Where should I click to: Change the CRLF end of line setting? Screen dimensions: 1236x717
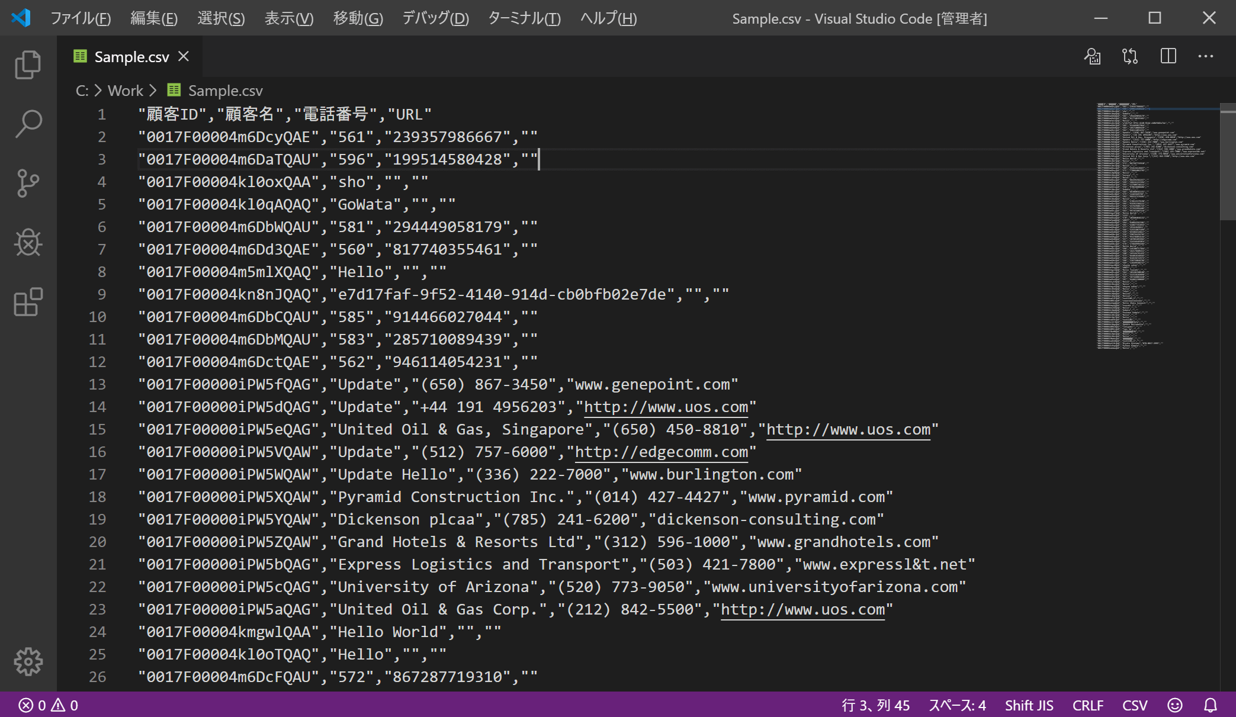point(1087,705)
